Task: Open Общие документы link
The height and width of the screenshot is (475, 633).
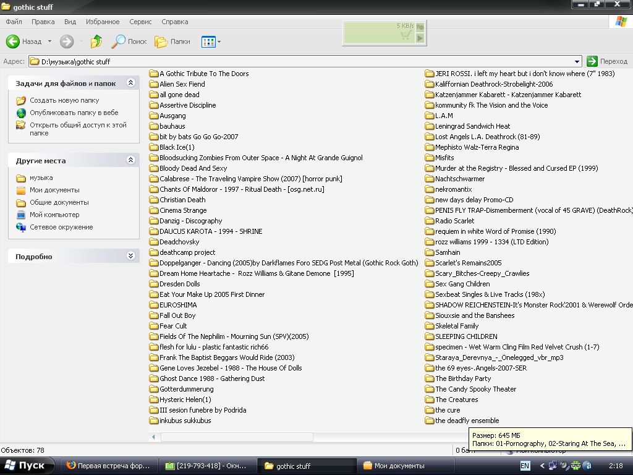Action: coord(59,202)
